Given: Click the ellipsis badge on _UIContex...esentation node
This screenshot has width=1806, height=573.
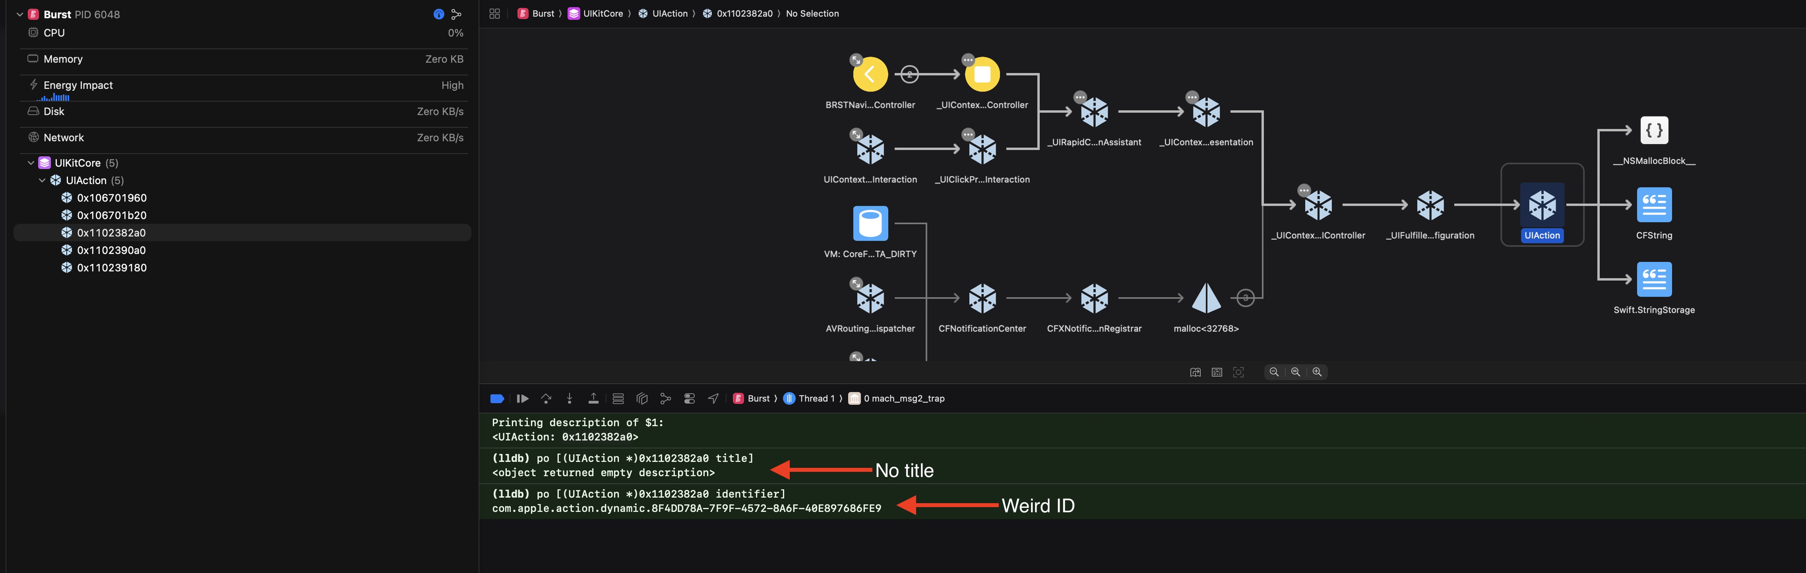Looking at the screenshot, I should [x=1193, y=97].
